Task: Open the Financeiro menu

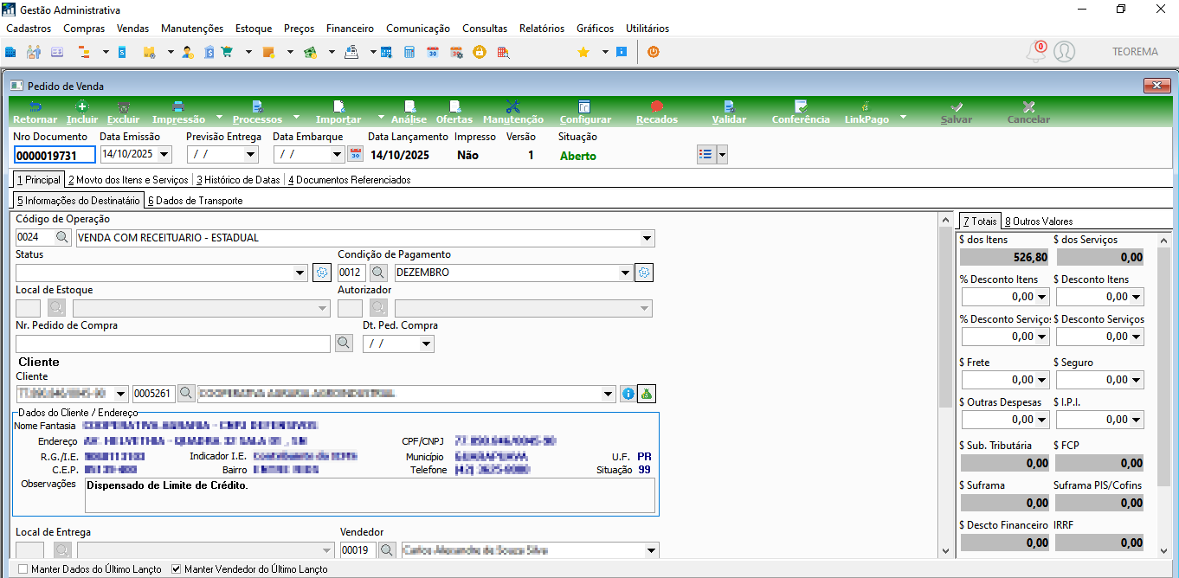Action: [351, 29]
